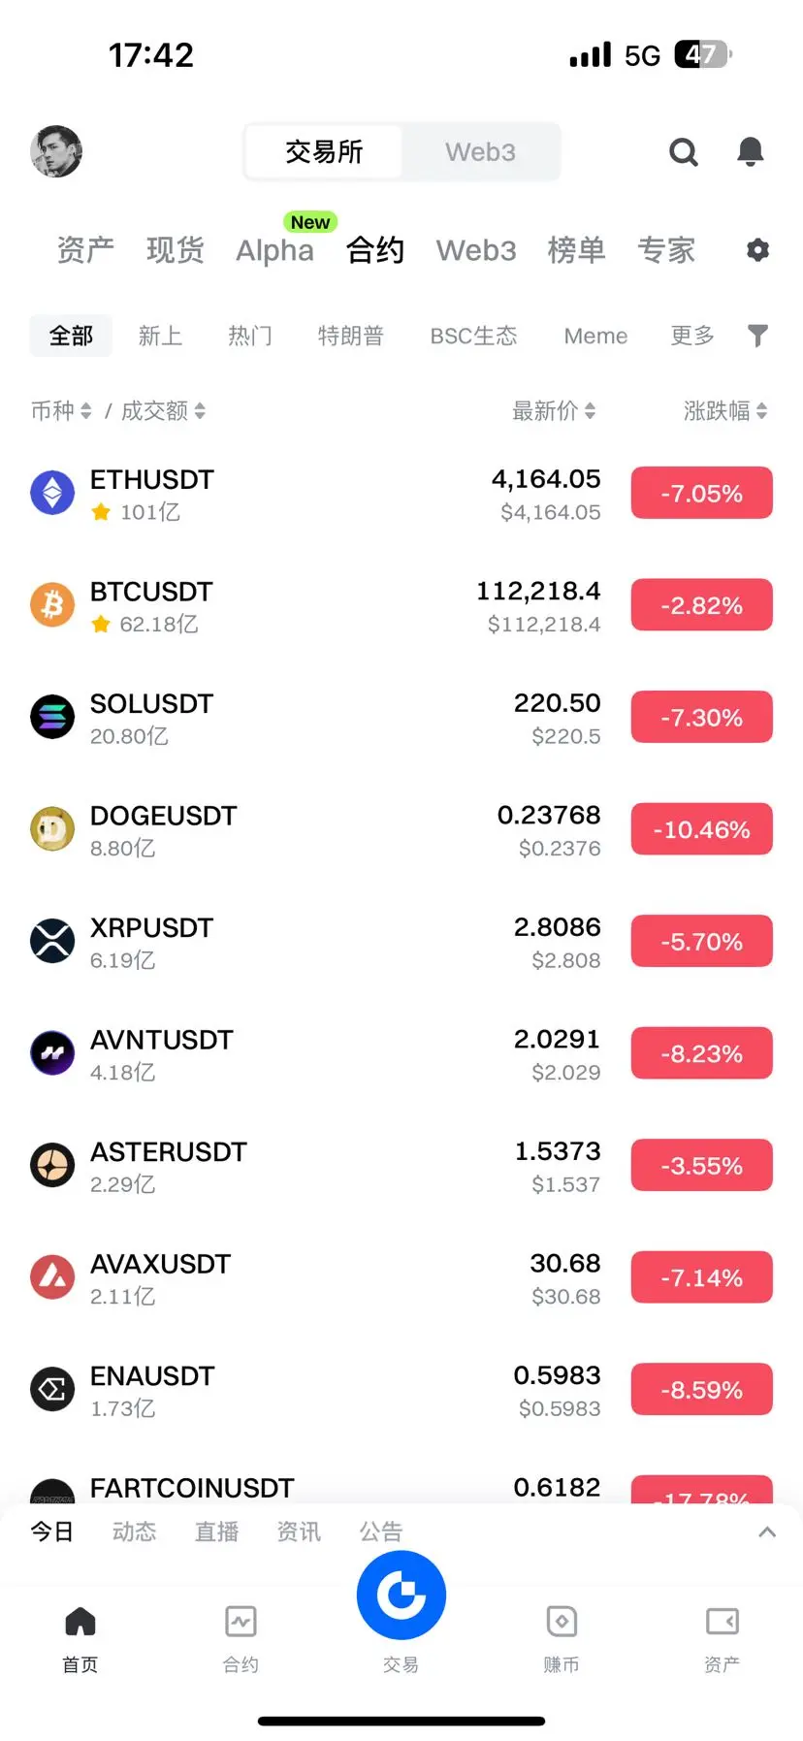Open the 合约 chart icon in bottom bar
This screenshot has width=803, height=1741.
point(241,1621)
